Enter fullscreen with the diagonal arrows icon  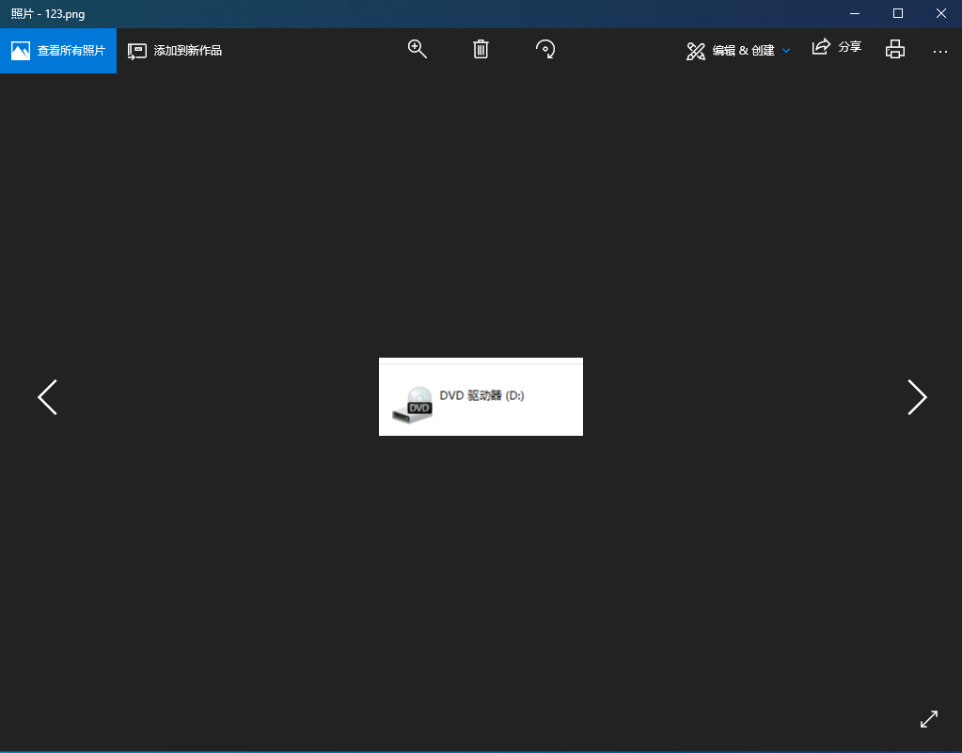coord(929,718)
